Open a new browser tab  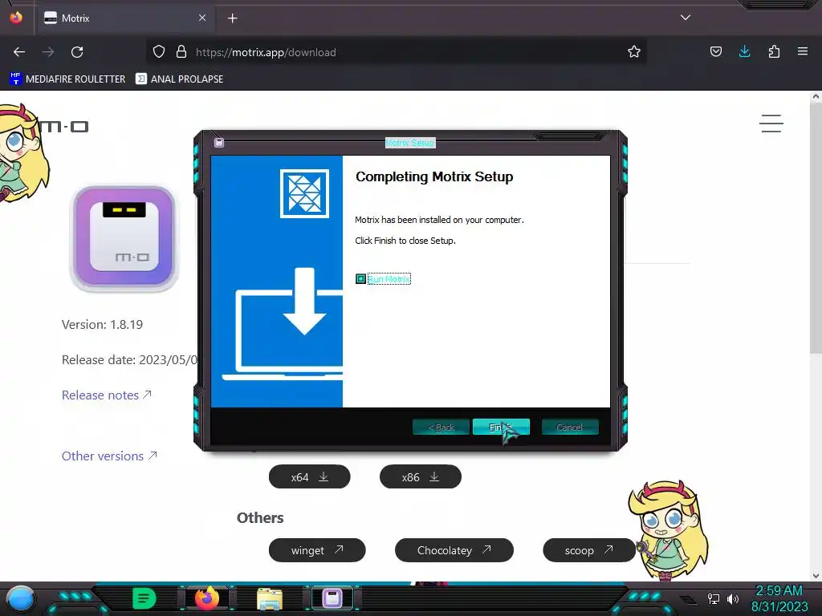tap(232, 18)
